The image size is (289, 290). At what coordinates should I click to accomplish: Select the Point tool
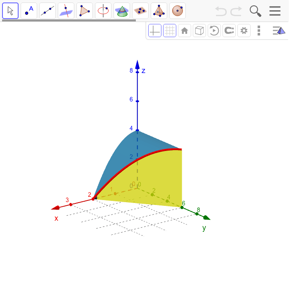29,11
